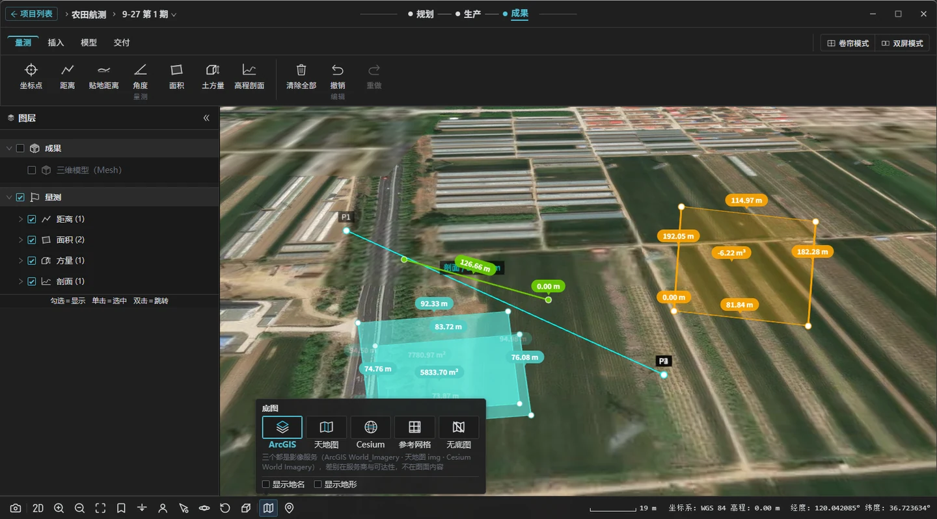Collapse the 量测 layer group
The height and width of the screenshot is (519, 937).
[x=9, y=197]
